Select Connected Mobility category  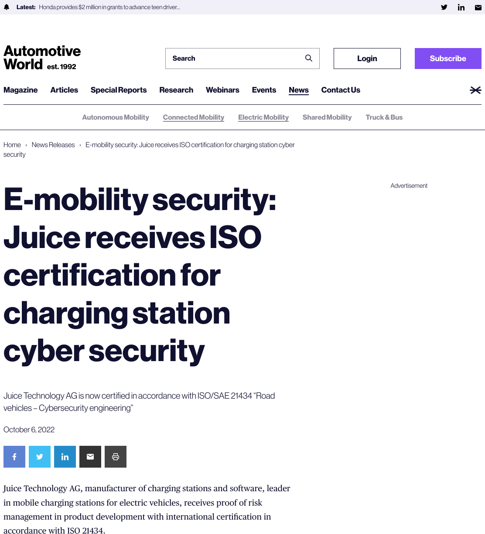(x=194, y=117)
